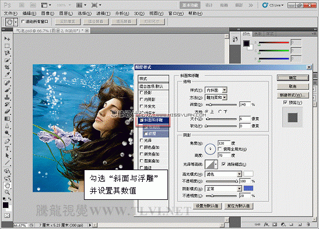Select the Eraser tool
This screenshot has height=229, width=319.
tap(7, 111)
